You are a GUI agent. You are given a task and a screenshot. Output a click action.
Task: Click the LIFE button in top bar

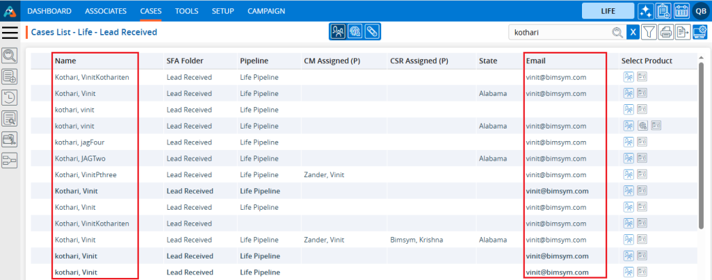tap(608, 11)
